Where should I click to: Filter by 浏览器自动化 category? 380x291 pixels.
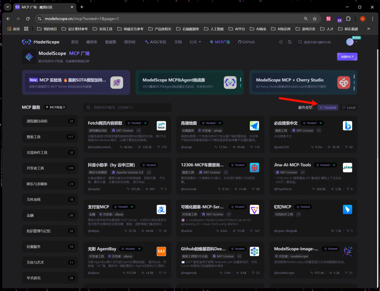coord(50,121)
